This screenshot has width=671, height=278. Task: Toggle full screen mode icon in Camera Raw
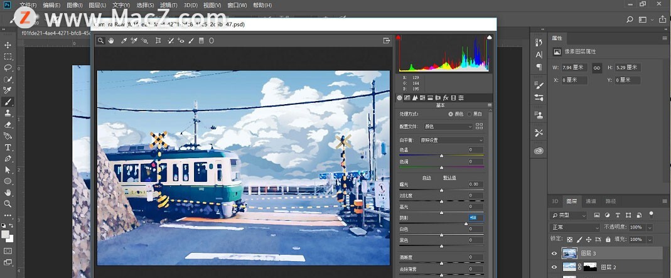coord(387,41)
